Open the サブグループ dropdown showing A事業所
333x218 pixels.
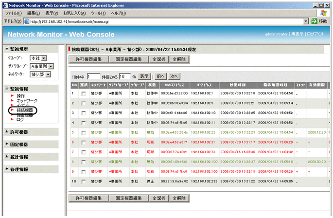(x=41, y=66)
